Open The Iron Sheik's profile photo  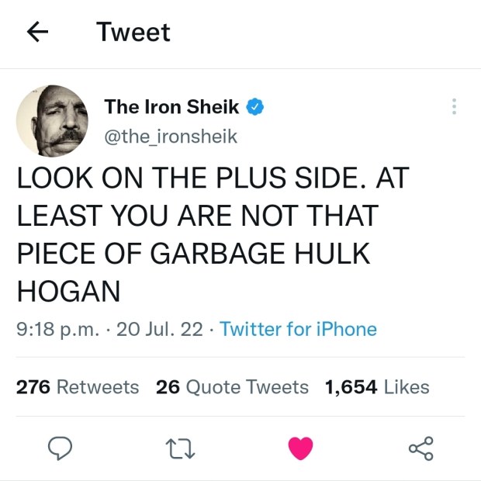point(51,120)
